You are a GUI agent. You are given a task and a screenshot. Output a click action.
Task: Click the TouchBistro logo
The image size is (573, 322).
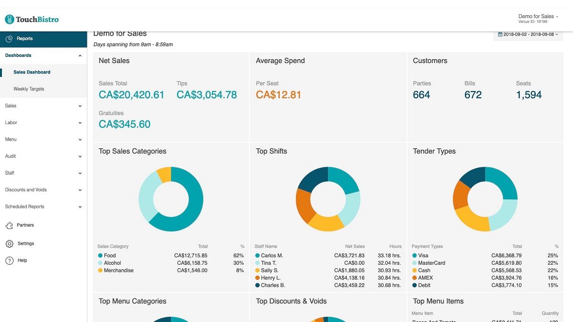click(31, 19)
